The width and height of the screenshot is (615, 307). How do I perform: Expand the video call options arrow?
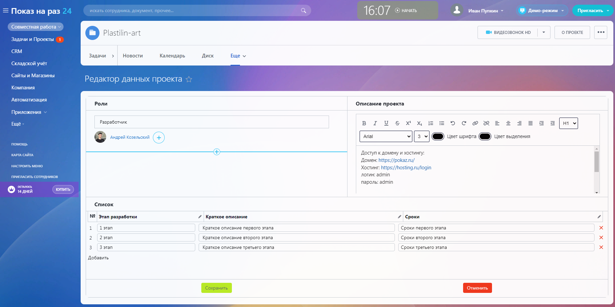(x=543, y=33)
